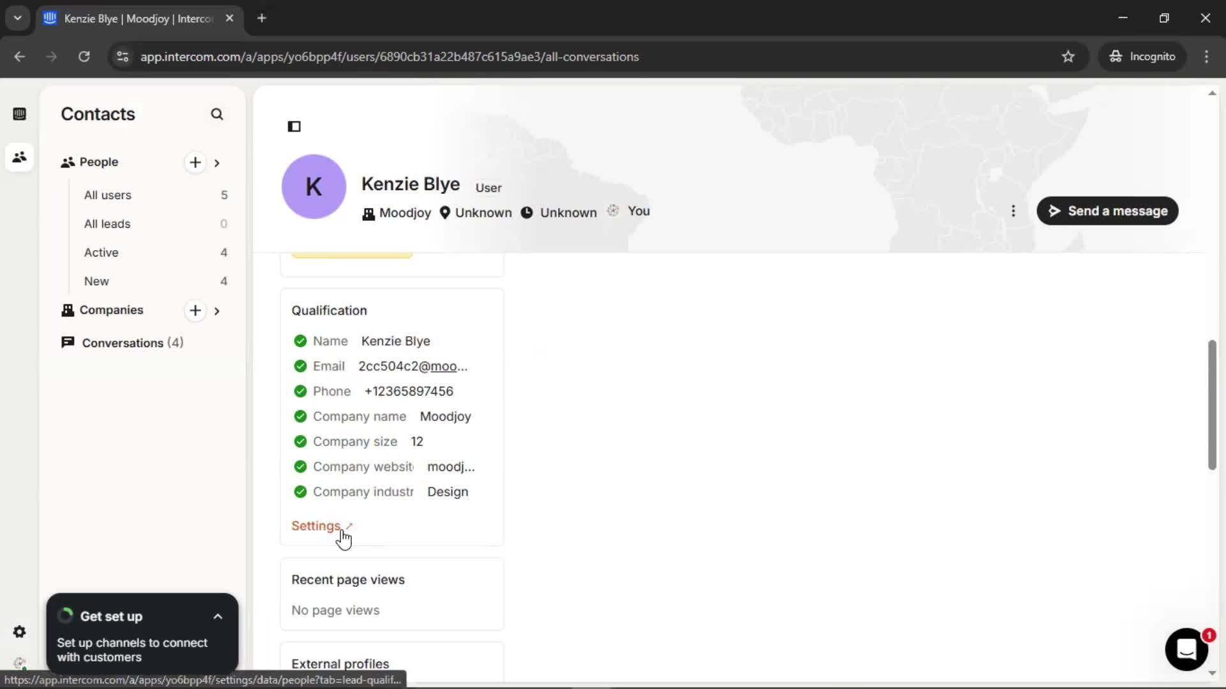Add a new person with plus button
The width and height of the screenshot is (1226, 689).
coord(195,162)
